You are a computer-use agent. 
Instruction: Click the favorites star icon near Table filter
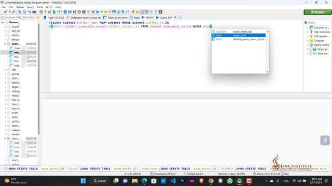pyautogui.click(x=38, y=18)
